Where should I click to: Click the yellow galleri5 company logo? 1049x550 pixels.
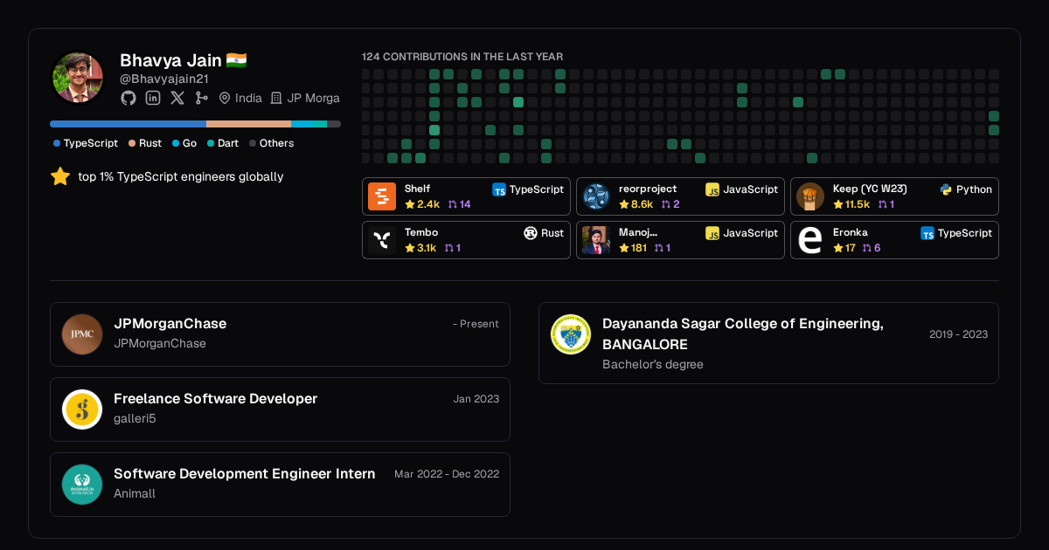[x=82, y=409]
